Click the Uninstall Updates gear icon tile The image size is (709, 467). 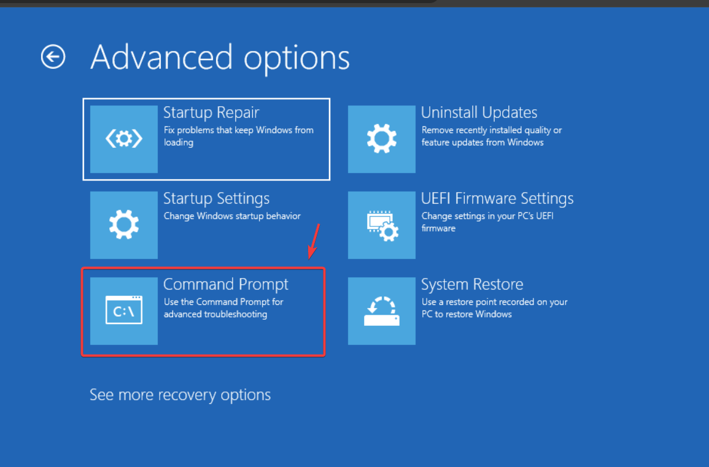(382, 139)
